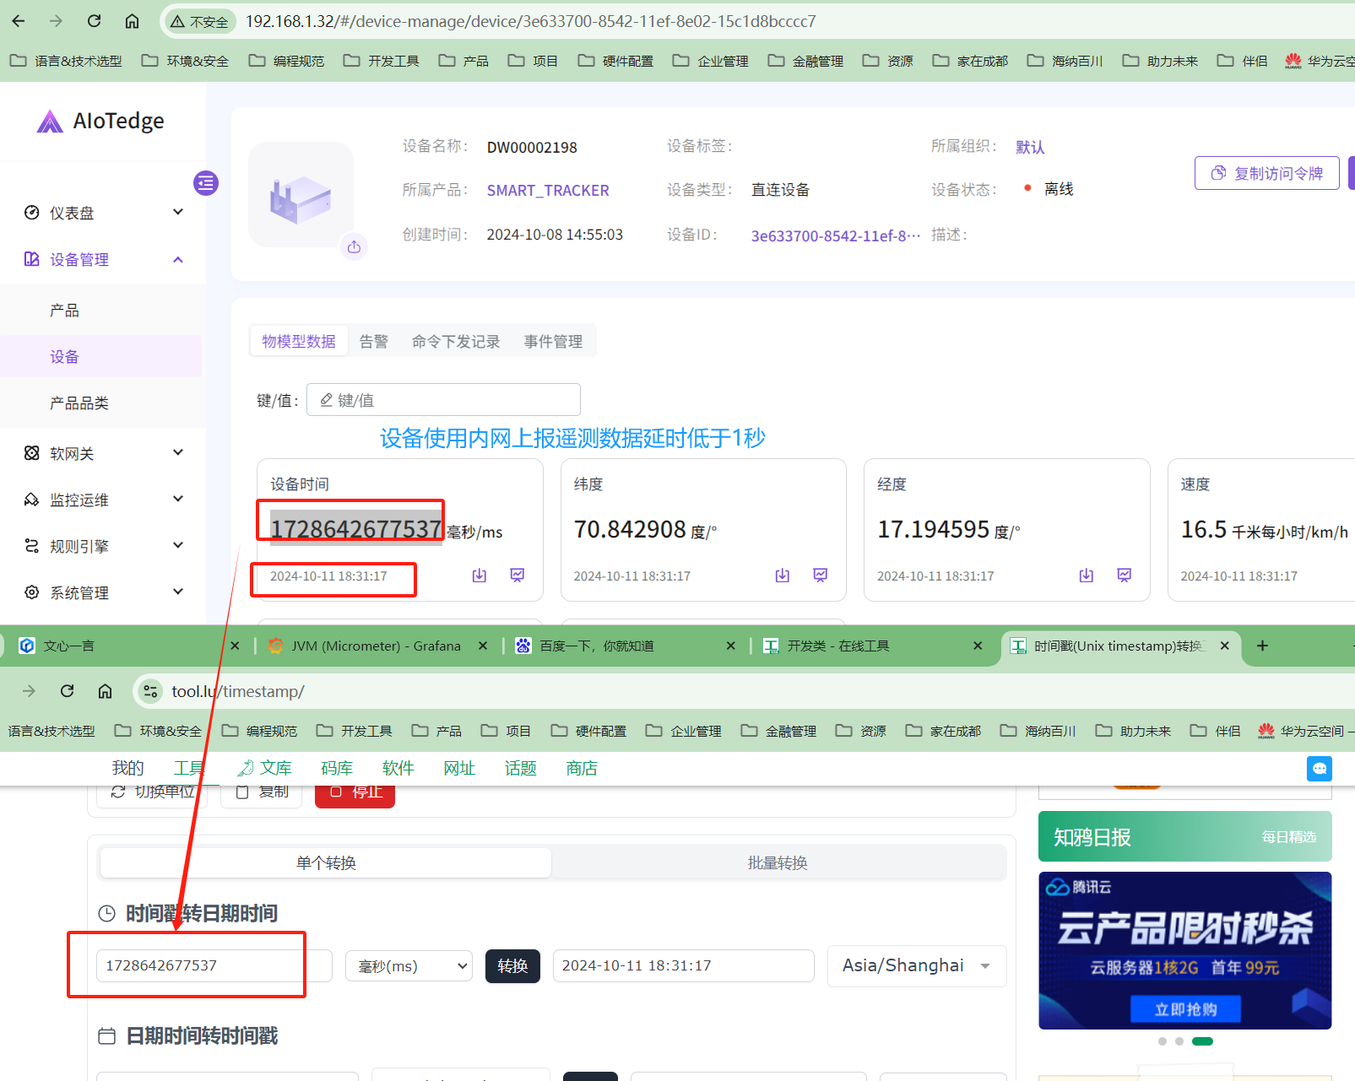This screenshot has height=1081, width=1355.
Task: Switch to the 告警 tab
Action: click(373, 341)
